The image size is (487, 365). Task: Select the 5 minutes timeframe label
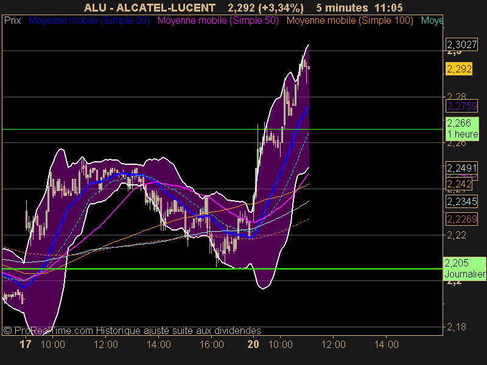click(x=342, y=8)
